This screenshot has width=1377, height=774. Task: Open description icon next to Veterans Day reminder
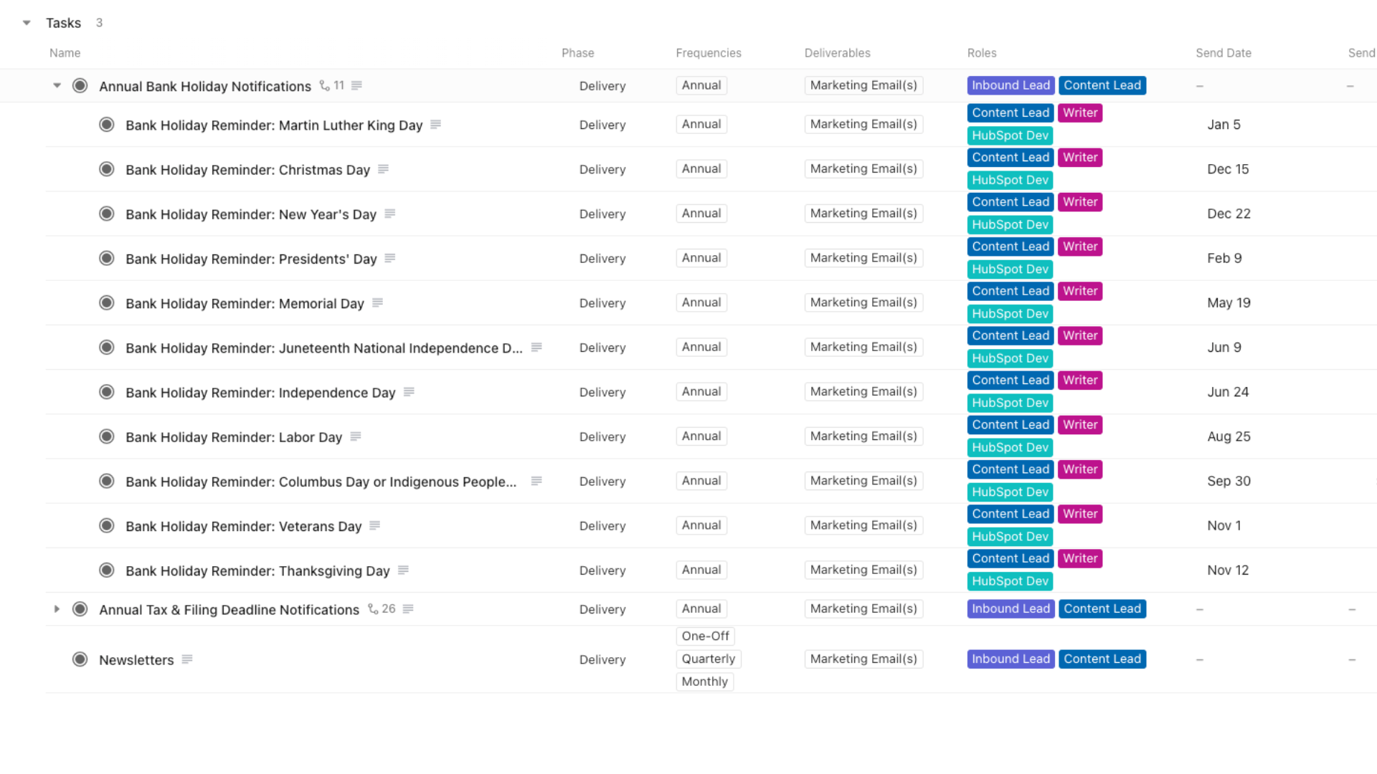click(374, 526)
